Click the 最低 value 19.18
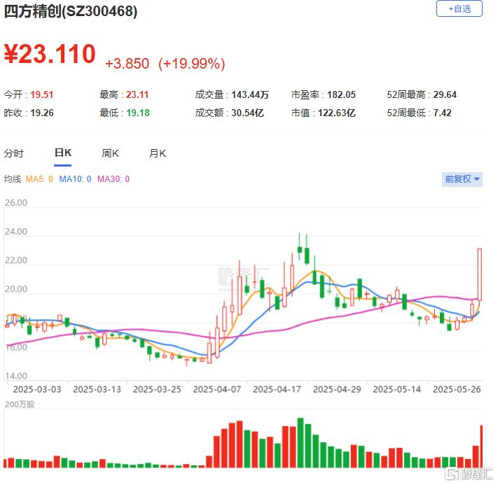Image resolution: width=498 pixels, height=485 pixels. point(138,113)
